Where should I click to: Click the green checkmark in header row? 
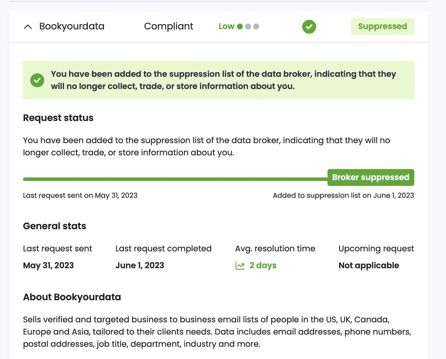(309, 27)
